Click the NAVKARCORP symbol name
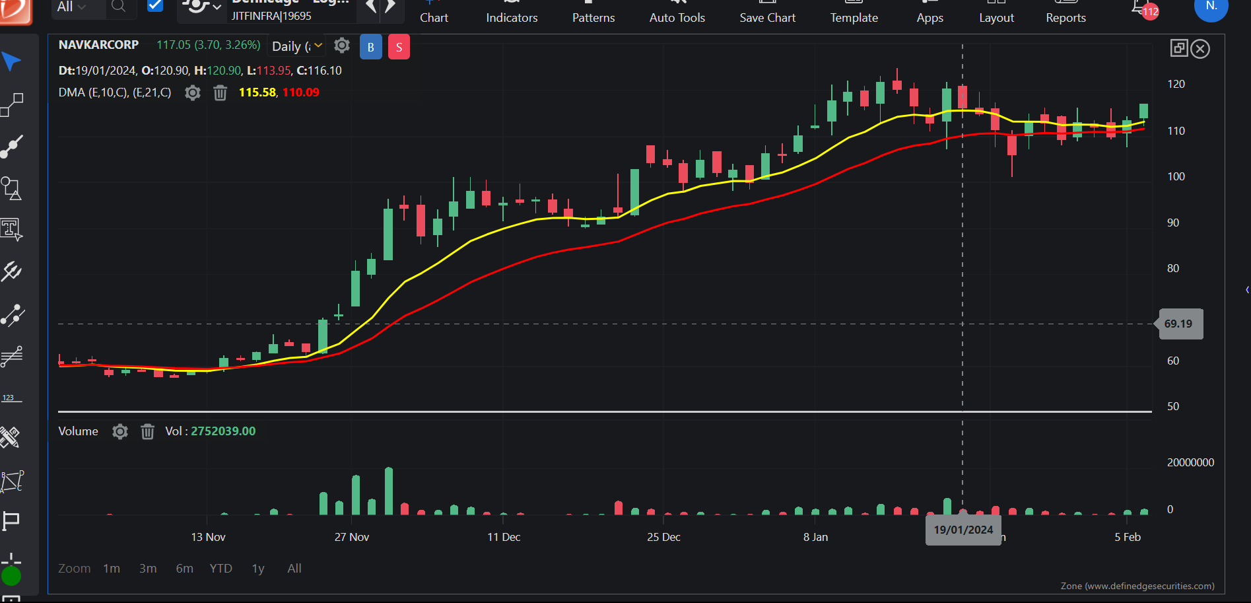The image size is (1251, 603). [x=98, y=45]
